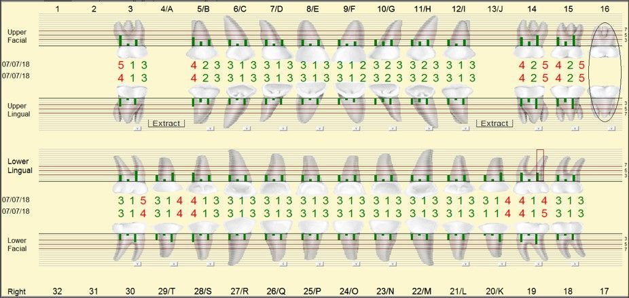Expand the dropdown under upper tooth 8/E
The width and height of the screenshot is (629, 298).
pyautogui.click(x=319, y=129)
